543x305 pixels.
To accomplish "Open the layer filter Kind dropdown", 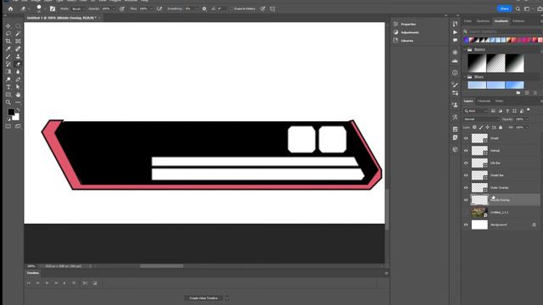I will point(476,111).
